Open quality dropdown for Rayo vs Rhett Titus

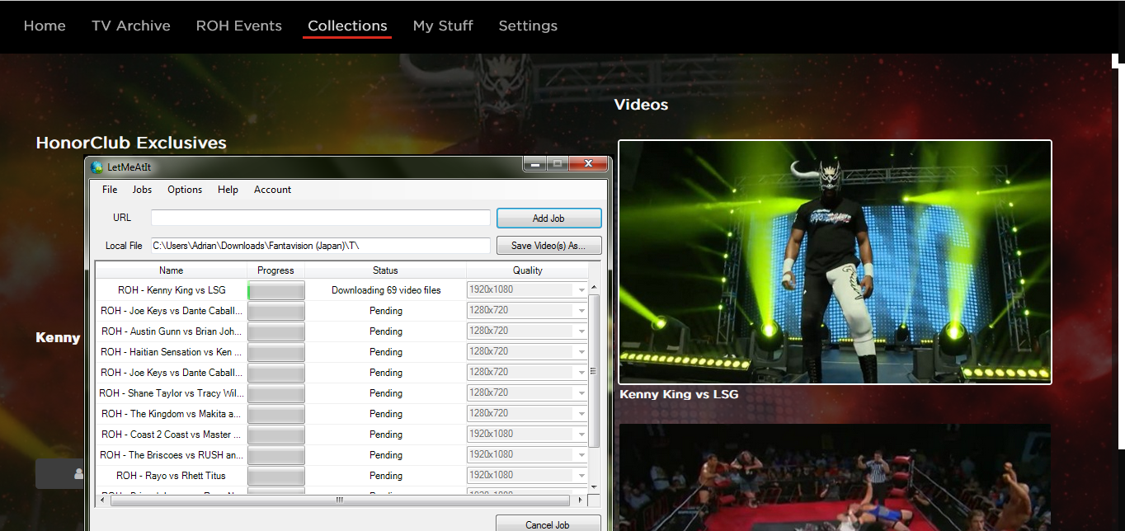point(581,476)
